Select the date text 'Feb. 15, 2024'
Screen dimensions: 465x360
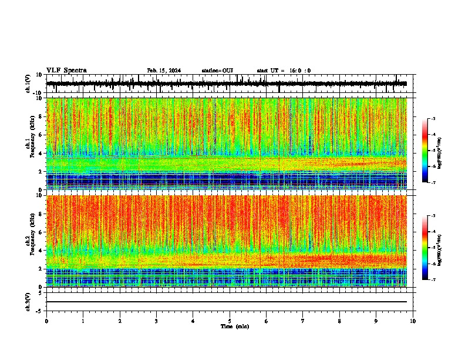pos(164,71)
